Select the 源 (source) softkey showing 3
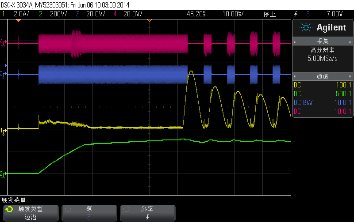The height and width of the screenshot is (222, 354). coord(89,213)
